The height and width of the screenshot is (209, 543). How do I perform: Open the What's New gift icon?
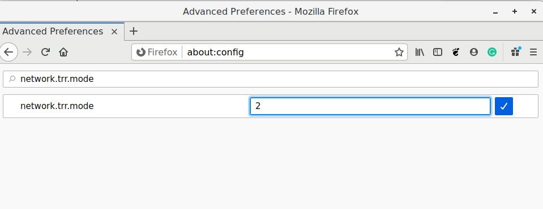click(515, 52)
